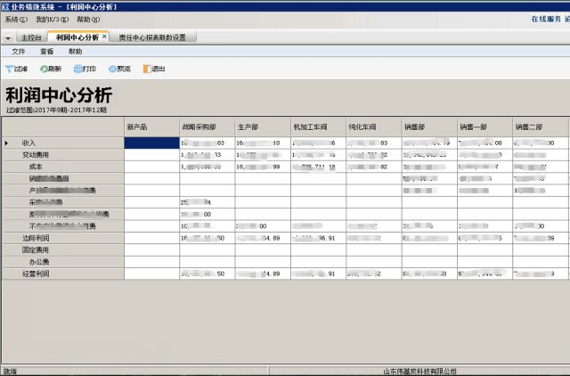The height and width of the screenshot is (376, 570).
Task: Switch to 责任中心报表取数设置 tab
Action: (152, 37)
